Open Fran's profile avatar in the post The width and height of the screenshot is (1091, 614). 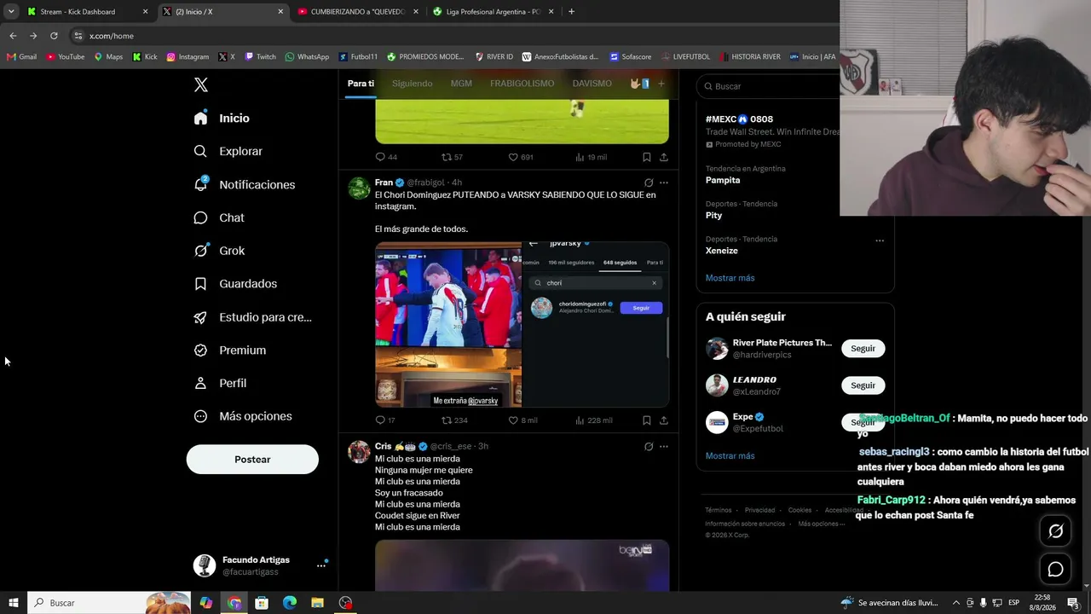click(x=359, y=188)
